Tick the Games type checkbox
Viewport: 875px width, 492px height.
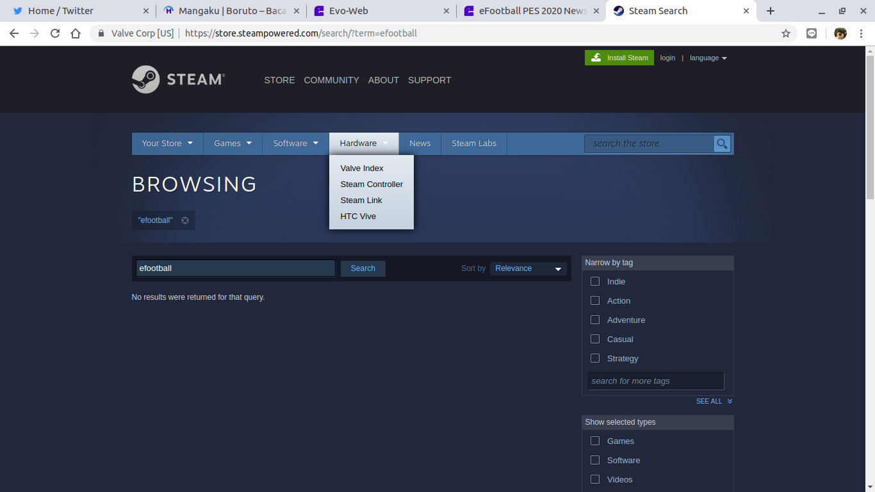click(595, 441)
